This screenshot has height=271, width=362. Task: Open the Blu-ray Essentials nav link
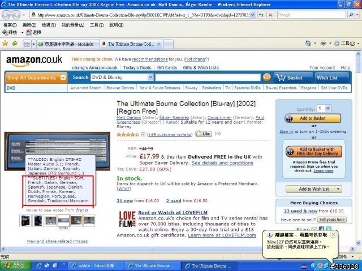click(281, 88)
